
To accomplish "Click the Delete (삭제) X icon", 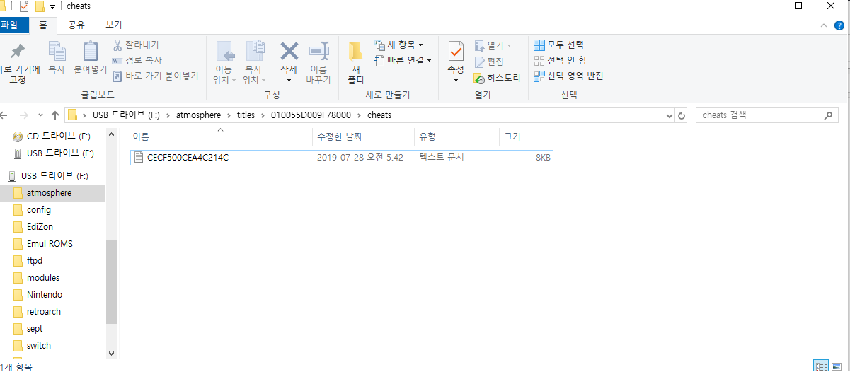I will click(x=289, y=51).
